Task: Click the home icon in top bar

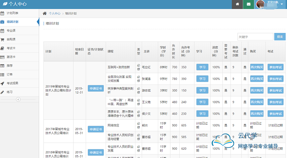Action: click(237, 4)
